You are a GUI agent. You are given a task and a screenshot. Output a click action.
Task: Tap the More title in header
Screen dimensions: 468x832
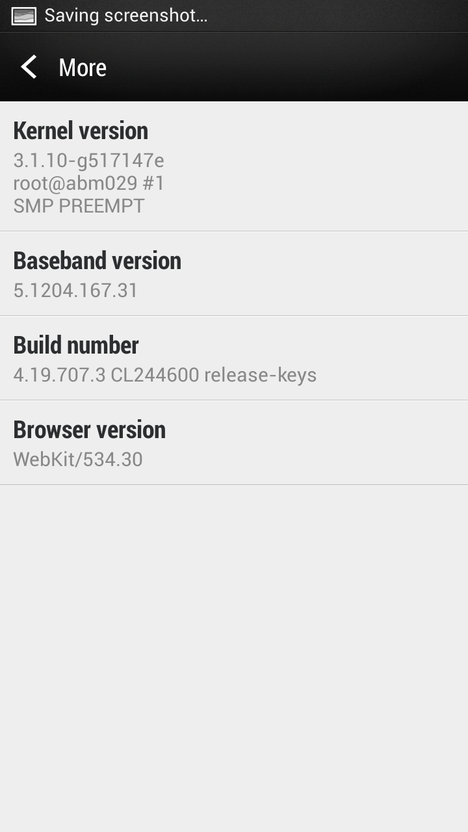click(x=83, y=68)
